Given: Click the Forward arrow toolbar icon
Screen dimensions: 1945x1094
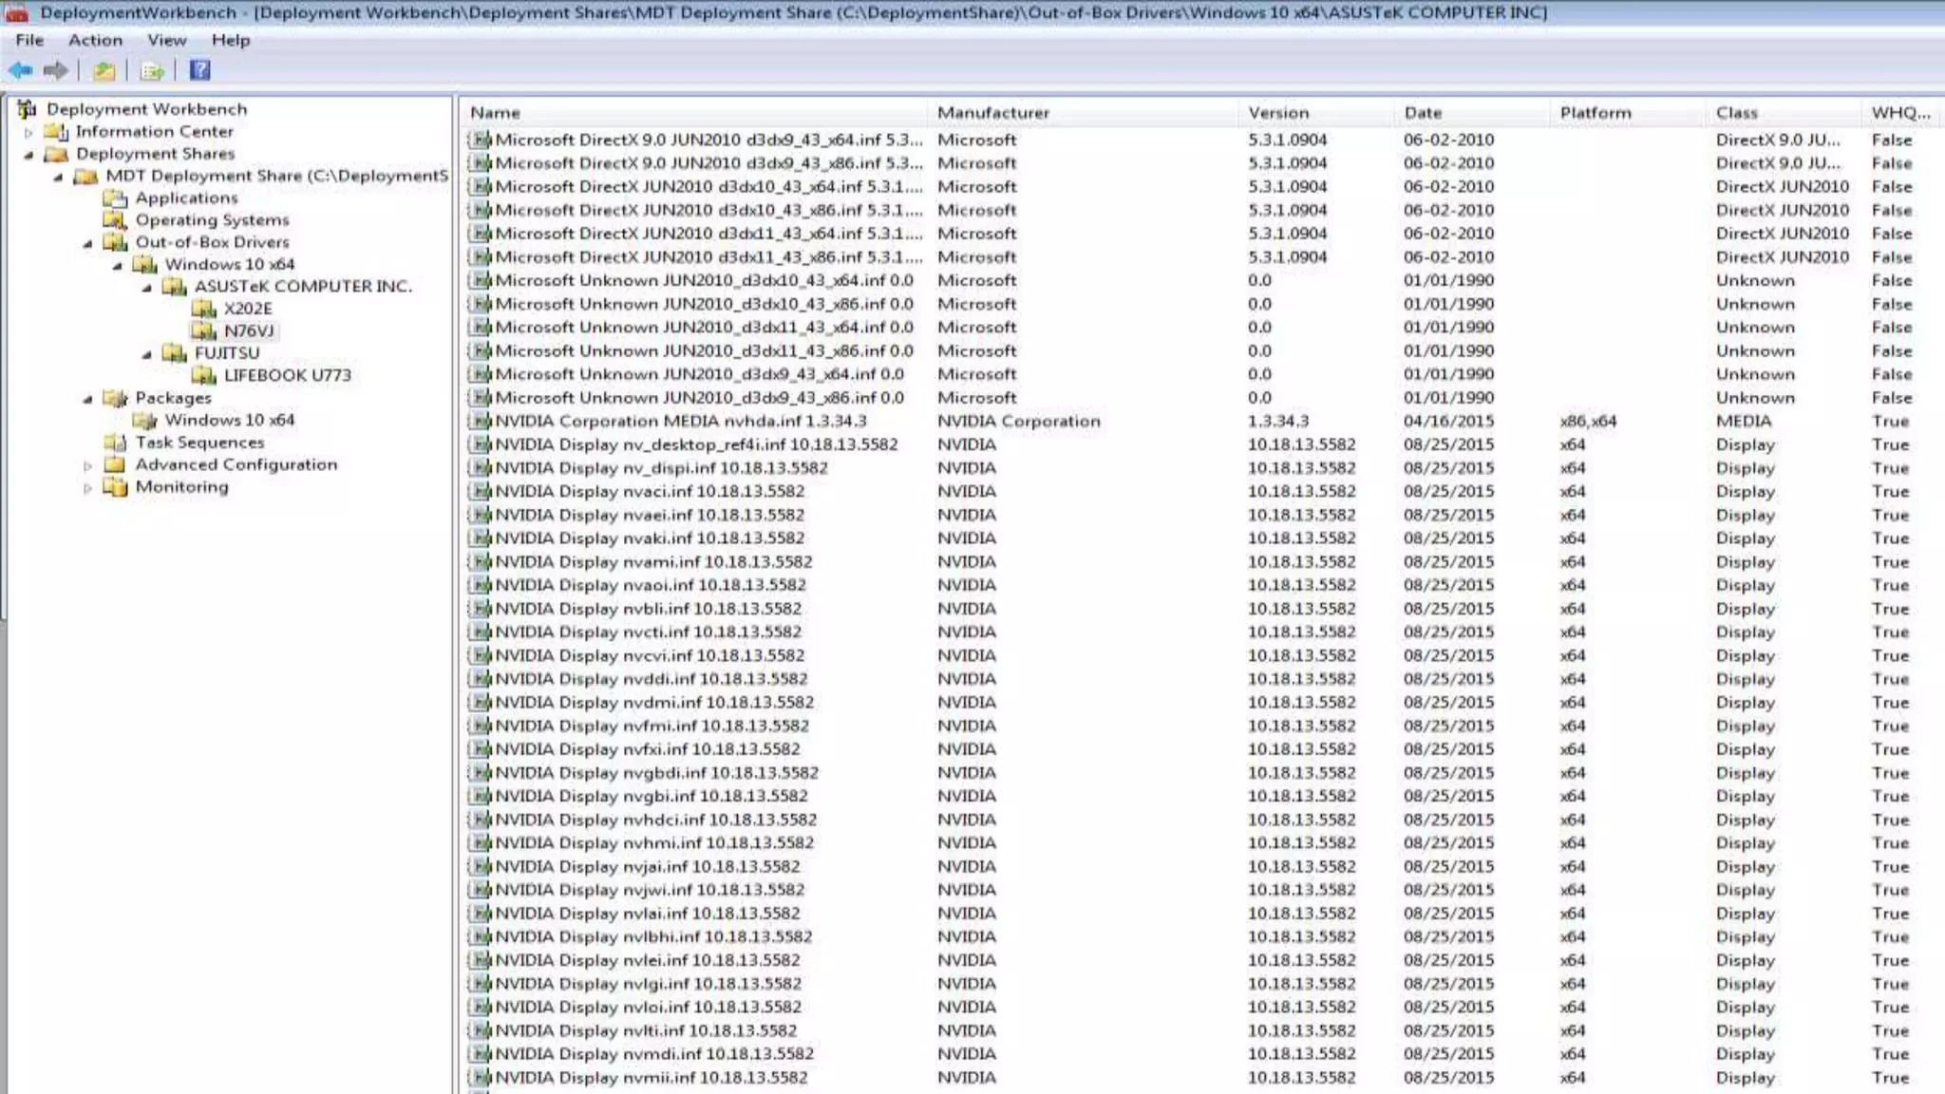Looking at the screenshot, I should [56, 70].
